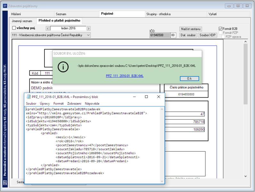Toggle the PZP oprava checkbox
Viewport: 255px width, 192px height.
coord(223,37)
